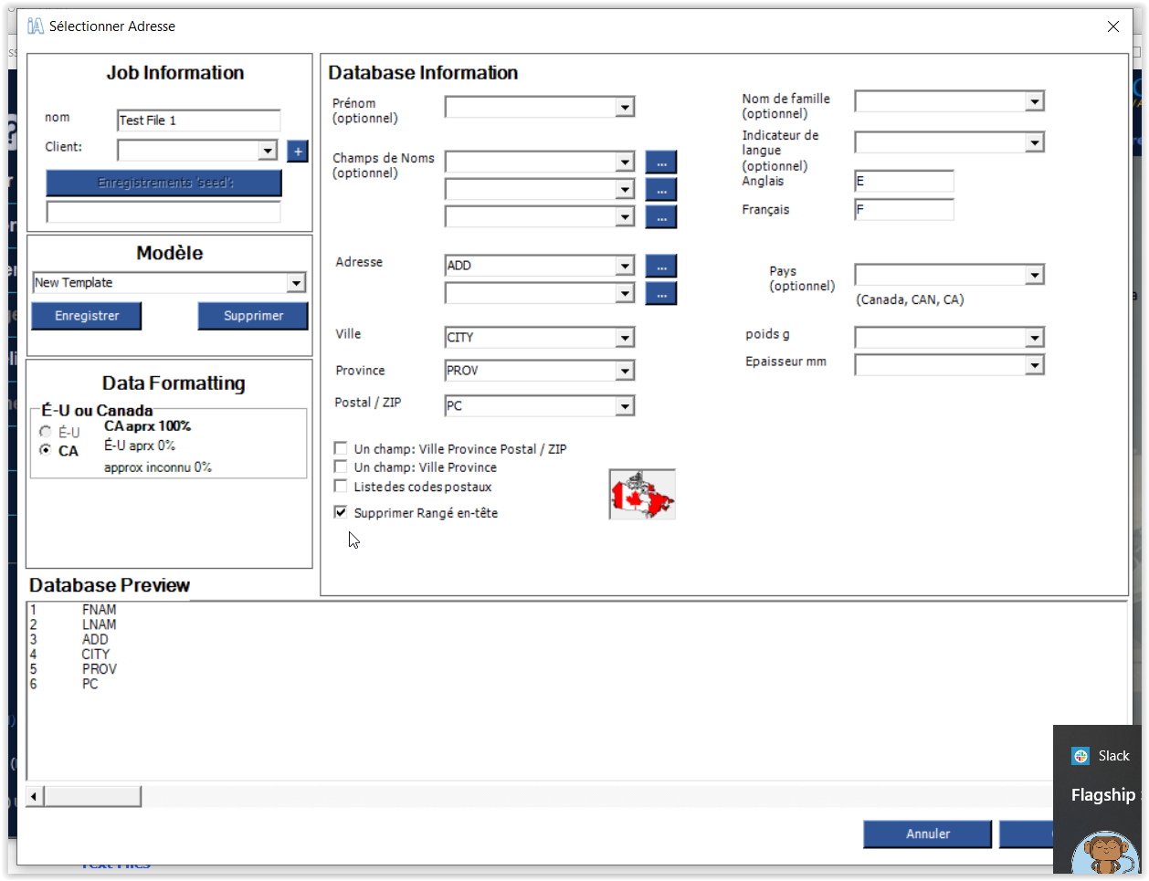Click the CA aprx 100% text
Viewport: 1149px width, 881px height.
(147, 426)
